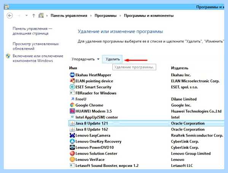Click the ESET Smart Security icon
Image resolution: width=228 pixels, height=173 pixels.
click(72, 87)
